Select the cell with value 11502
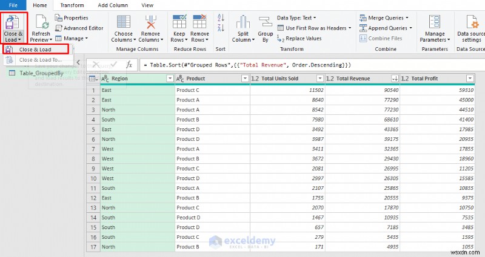 coord(287,90)
